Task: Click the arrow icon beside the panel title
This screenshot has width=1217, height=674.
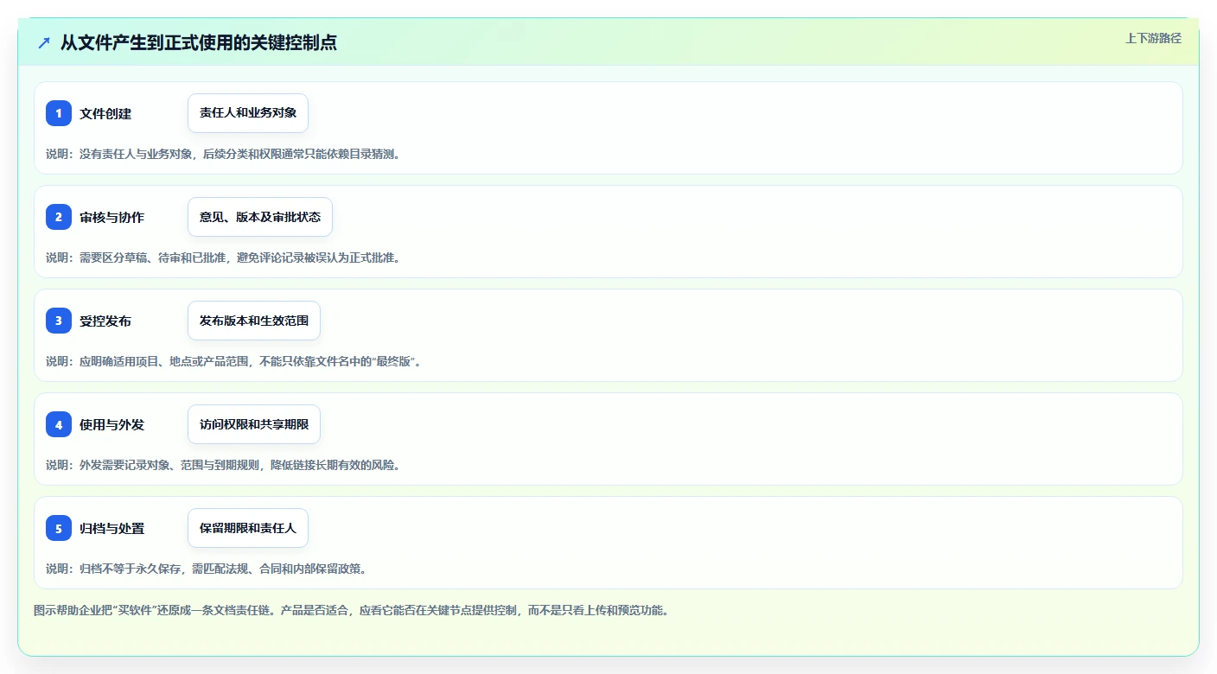Action: click(x=44, y=42)
